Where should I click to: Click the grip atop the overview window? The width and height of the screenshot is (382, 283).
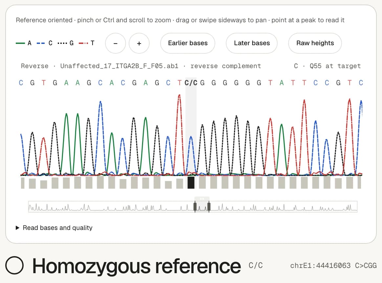pos(202,199)
